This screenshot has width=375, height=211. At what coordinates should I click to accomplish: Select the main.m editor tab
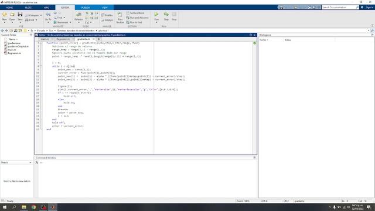(x=45, y=39)
